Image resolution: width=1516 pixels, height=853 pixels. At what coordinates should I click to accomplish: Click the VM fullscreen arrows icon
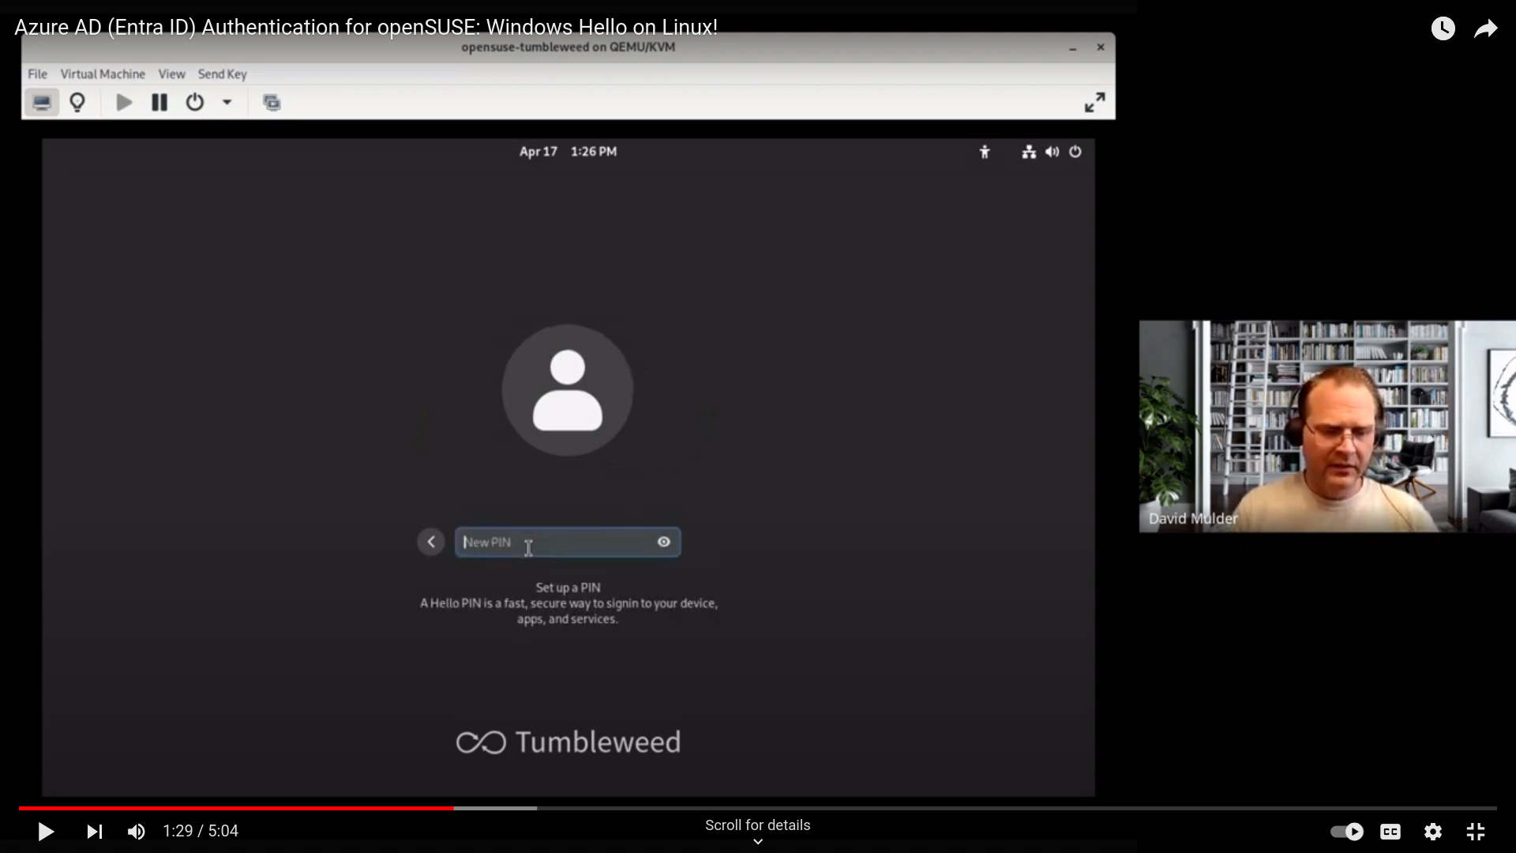point(1094,103)
